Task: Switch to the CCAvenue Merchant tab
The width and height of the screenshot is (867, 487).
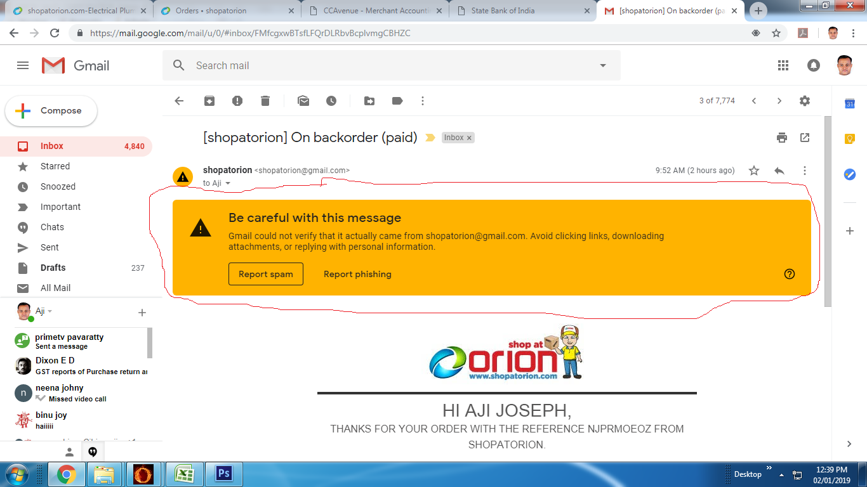Action: (374, 11)
